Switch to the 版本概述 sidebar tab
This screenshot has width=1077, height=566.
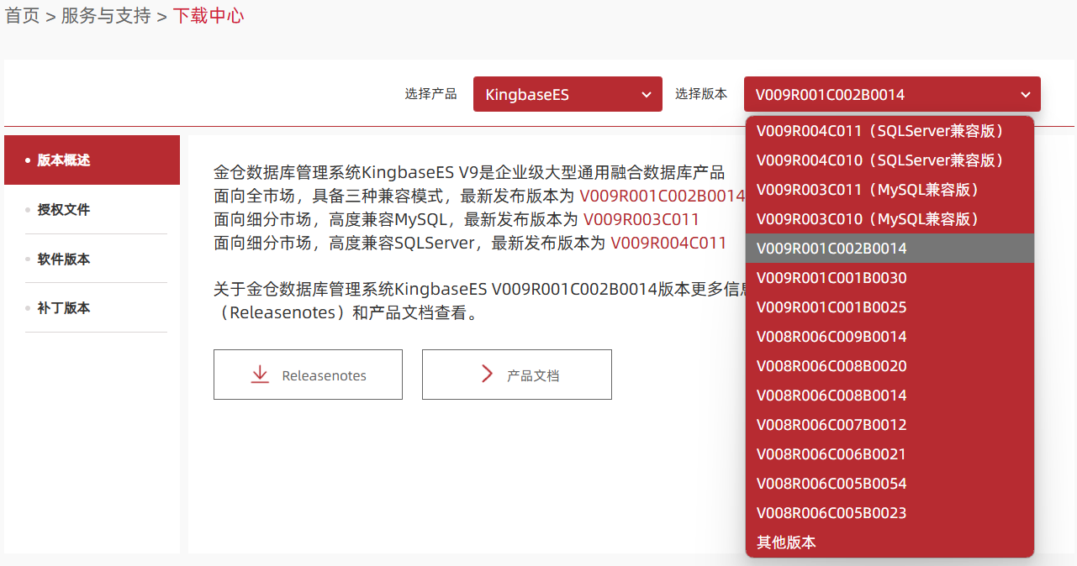click(x=92, y=160)
